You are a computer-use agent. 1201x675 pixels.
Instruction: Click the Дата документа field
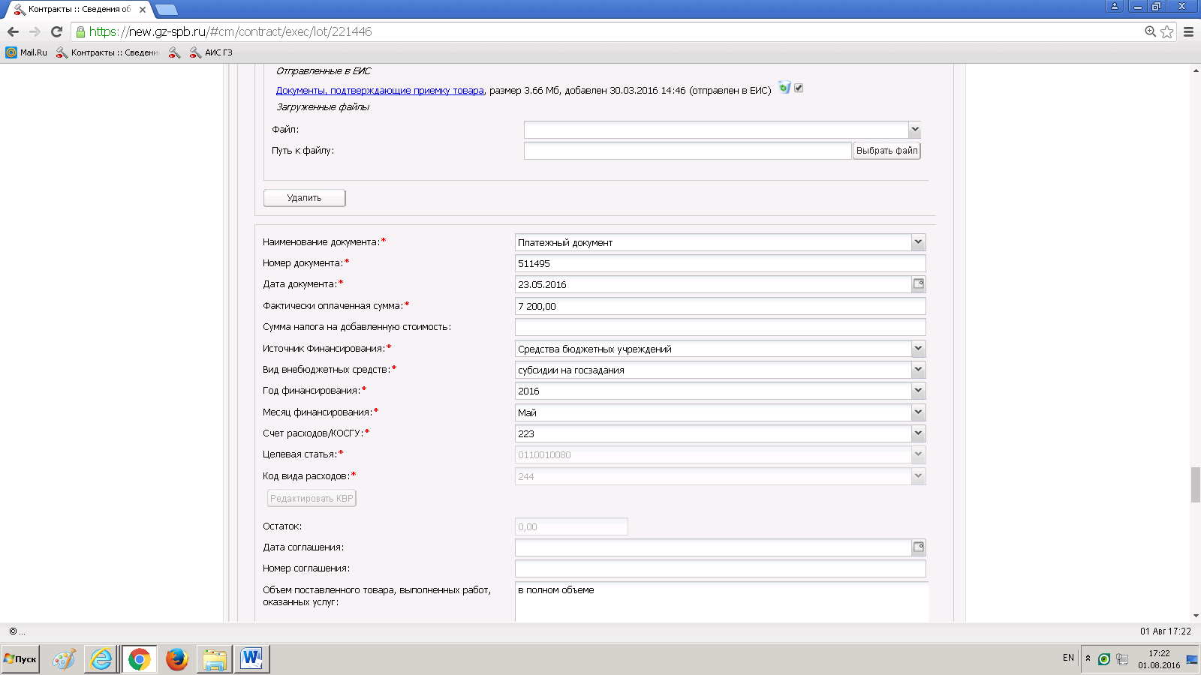(713, 284)
